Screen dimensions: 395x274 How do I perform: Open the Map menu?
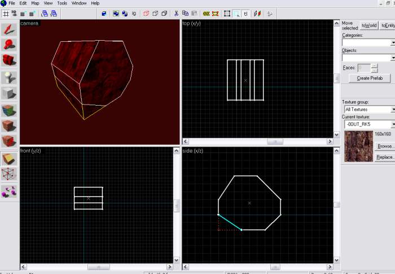click(35, 3)
